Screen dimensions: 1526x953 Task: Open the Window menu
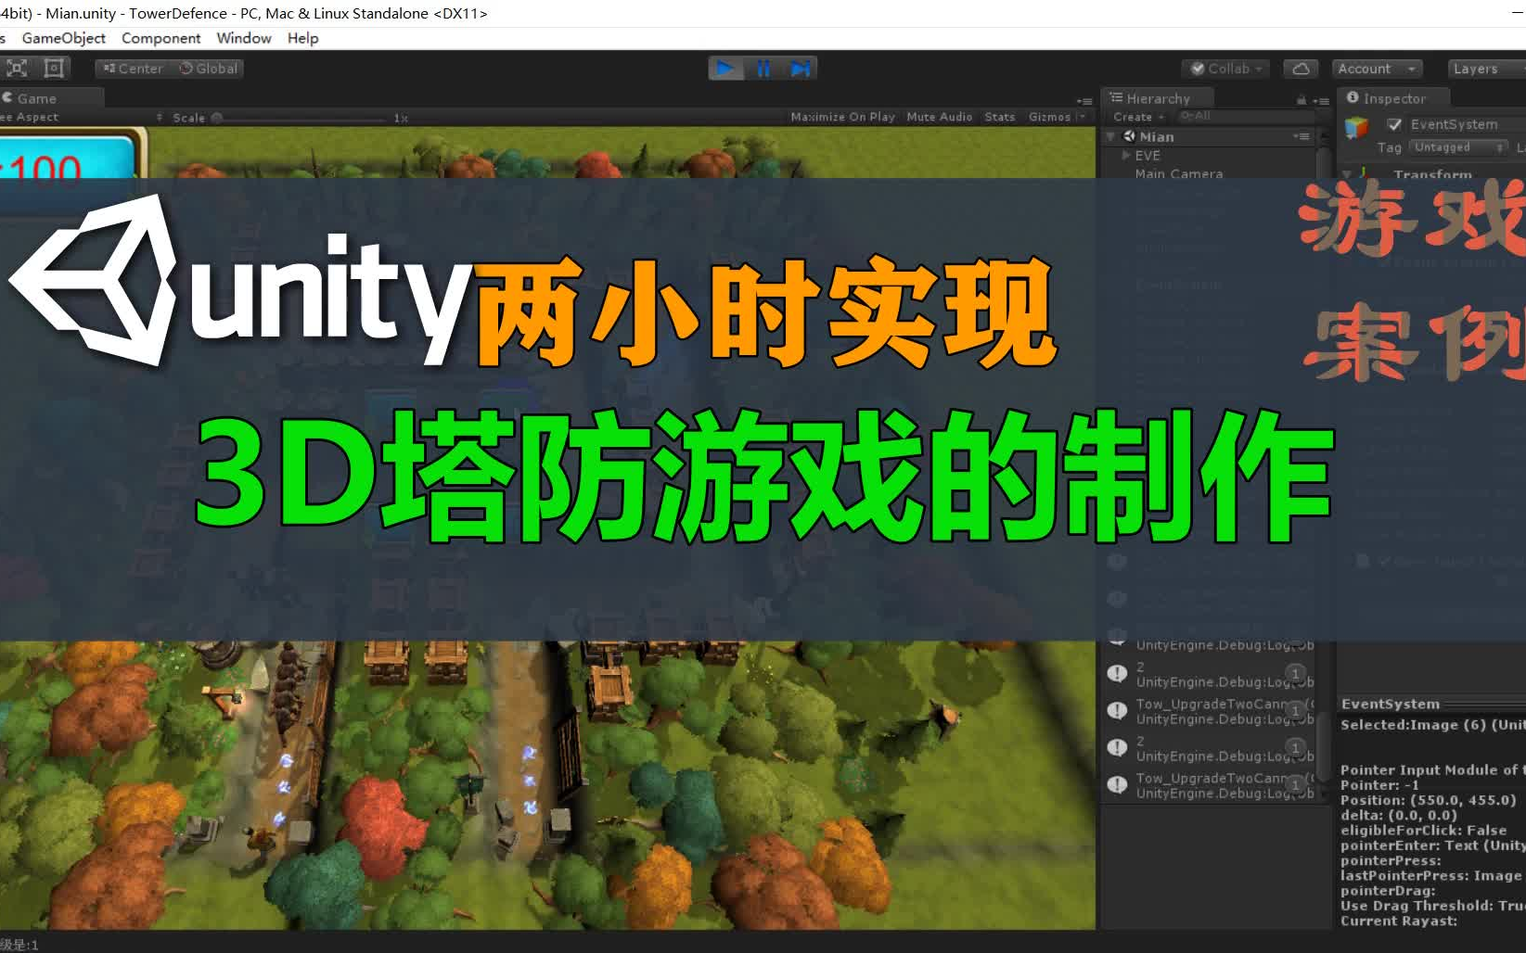click(244, 38)
